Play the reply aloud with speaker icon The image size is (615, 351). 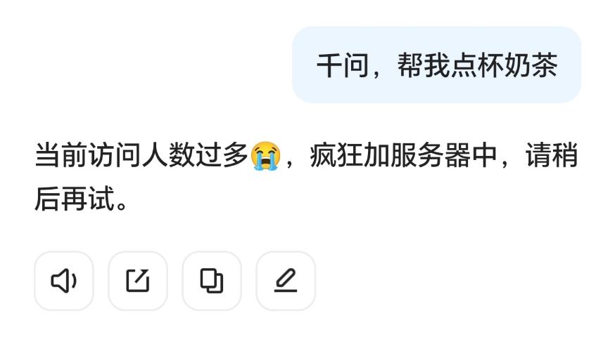(64, 281)
